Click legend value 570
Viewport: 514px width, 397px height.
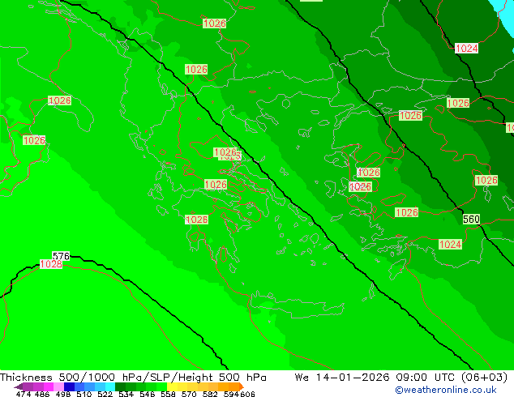189,394
